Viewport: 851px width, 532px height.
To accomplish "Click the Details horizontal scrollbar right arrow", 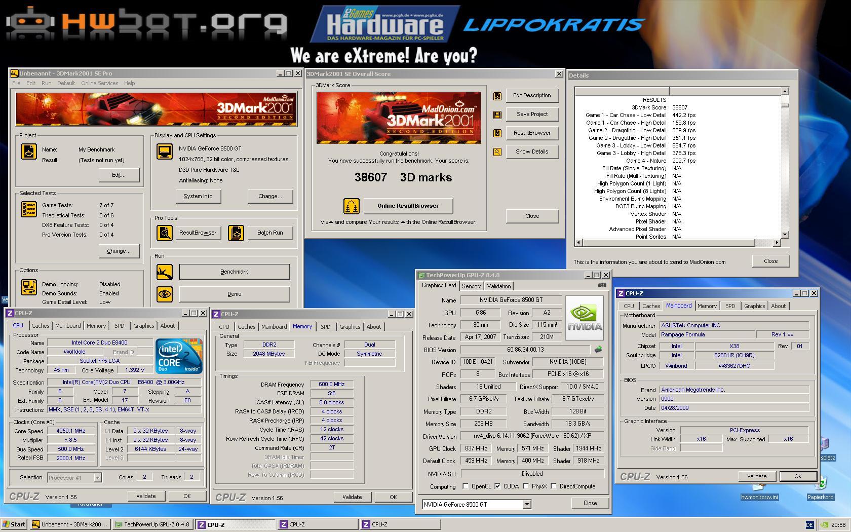I will (x=777, y=243).
